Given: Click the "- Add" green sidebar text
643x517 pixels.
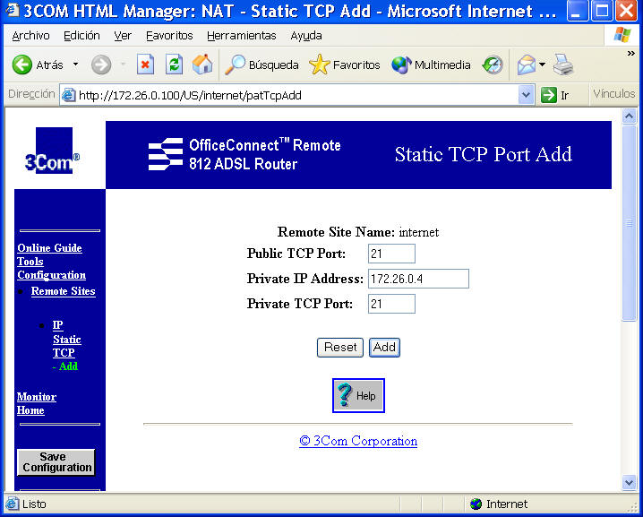Looking at the screenshot, I should (x=65, y=366).
